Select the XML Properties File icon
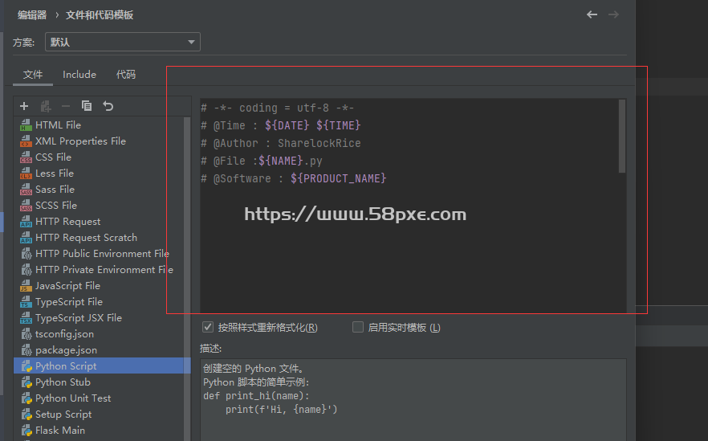Image resolution: width=708 pixels, height=441 pixels. 26,141
